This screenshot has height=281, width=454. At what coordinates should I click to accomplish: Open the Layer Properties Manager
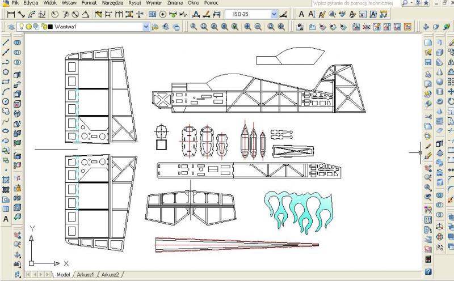point(11,27)
